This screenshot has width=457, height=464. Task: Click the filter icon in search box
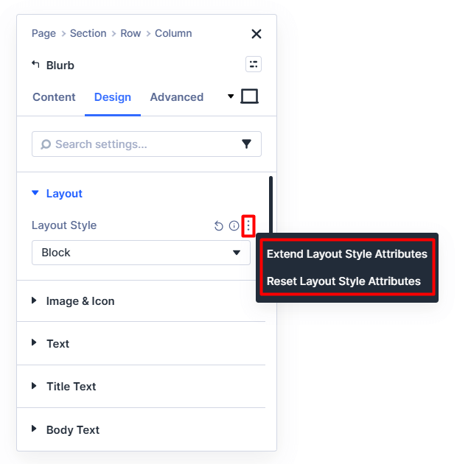click(x=247, y=144)
